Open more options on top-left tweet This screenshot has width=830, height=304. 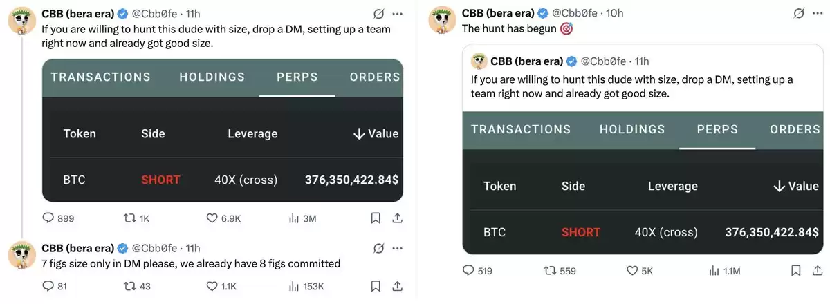[398, 14]
